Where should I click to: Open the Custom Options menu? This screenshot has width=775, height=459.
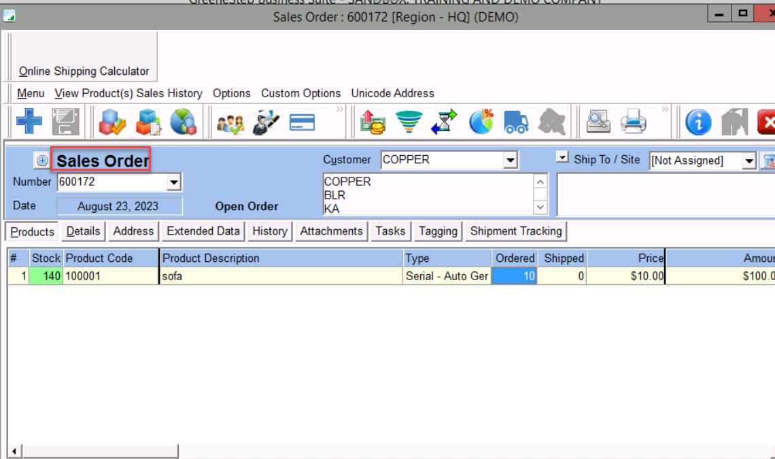pyautogui.click(x=300, y=93)
